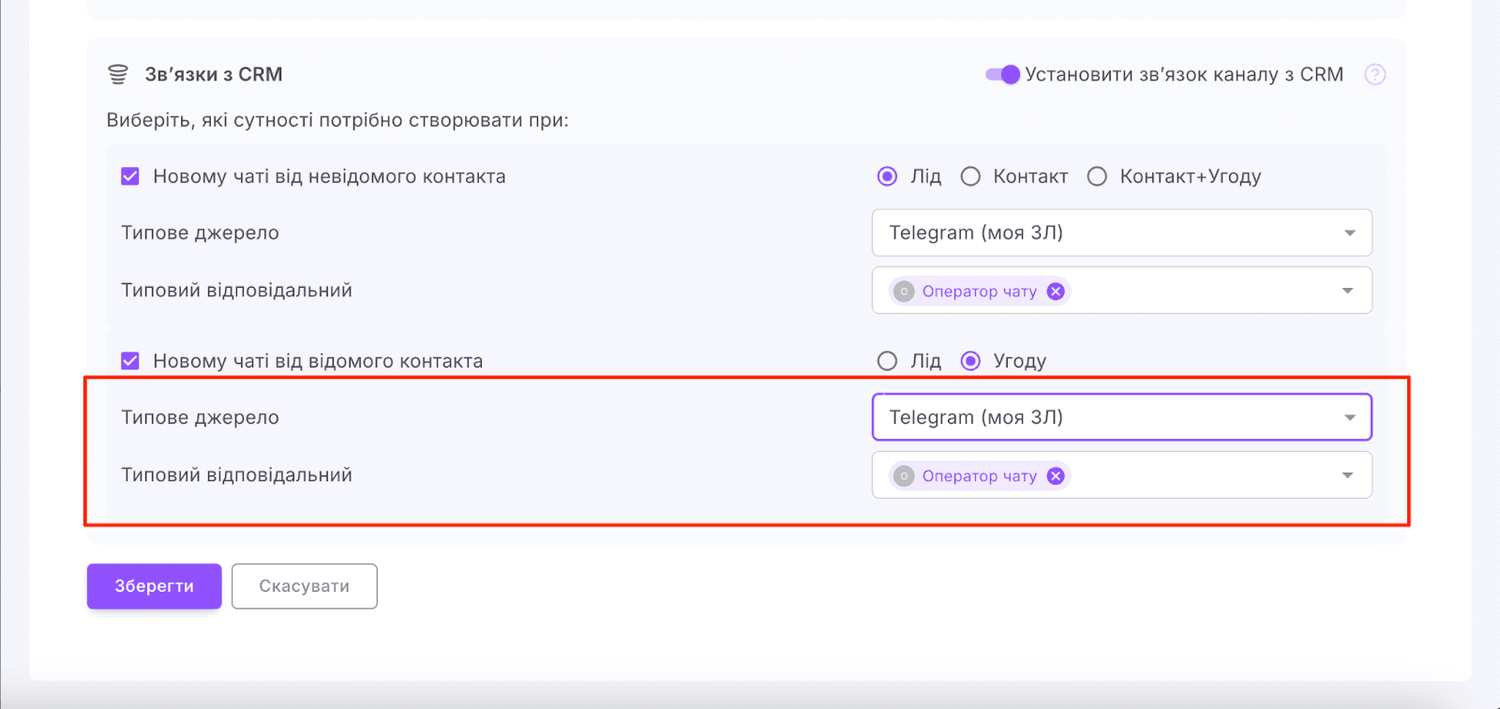Select Лід radio for unknown contact chat
This screenshot has width=1500, height=709.
click(x=887, y=176)
